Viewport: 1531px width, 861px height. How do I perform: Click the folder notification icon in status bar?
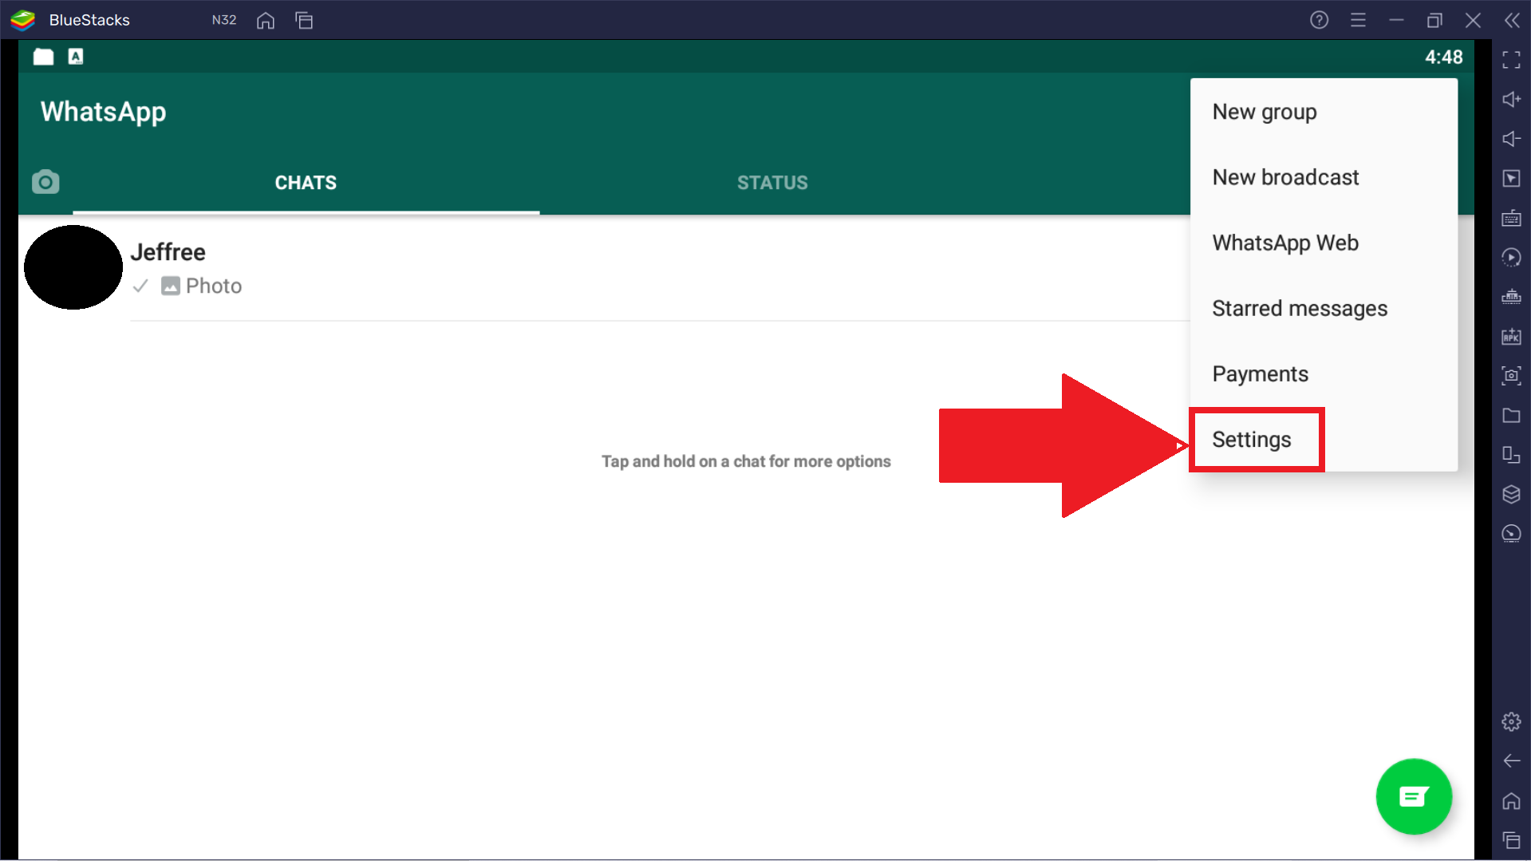pos(43,57)
